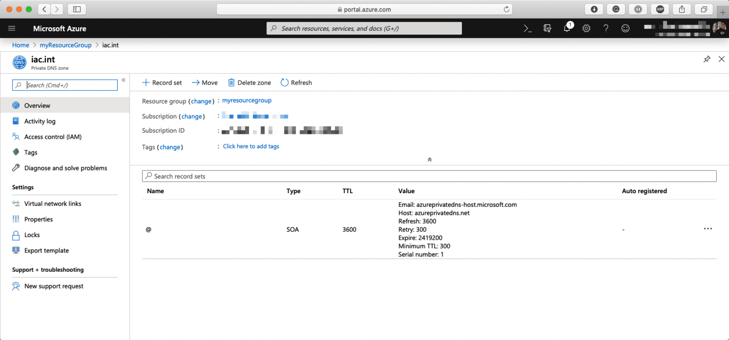729x340 pixels.
Task: Open the Help question mark menu
Action: click(606, 28)
